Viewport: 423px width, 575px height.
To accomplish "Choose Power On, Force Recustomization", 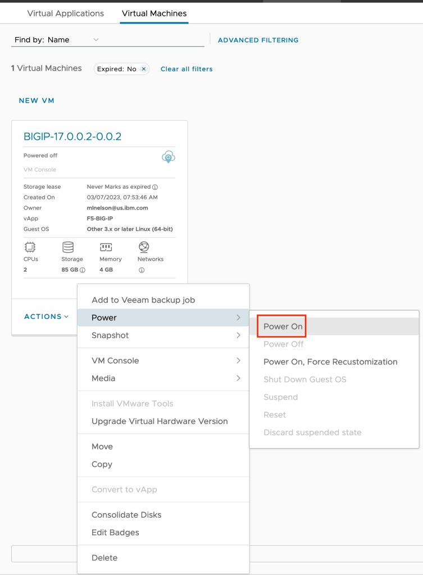I will (330, 362).
